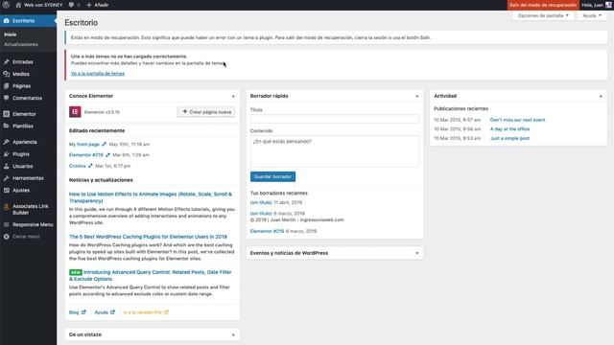Viewport: 614px width, 345px height.
Task: Open the Apariencia menu label
Action: [x=25, y=142]
